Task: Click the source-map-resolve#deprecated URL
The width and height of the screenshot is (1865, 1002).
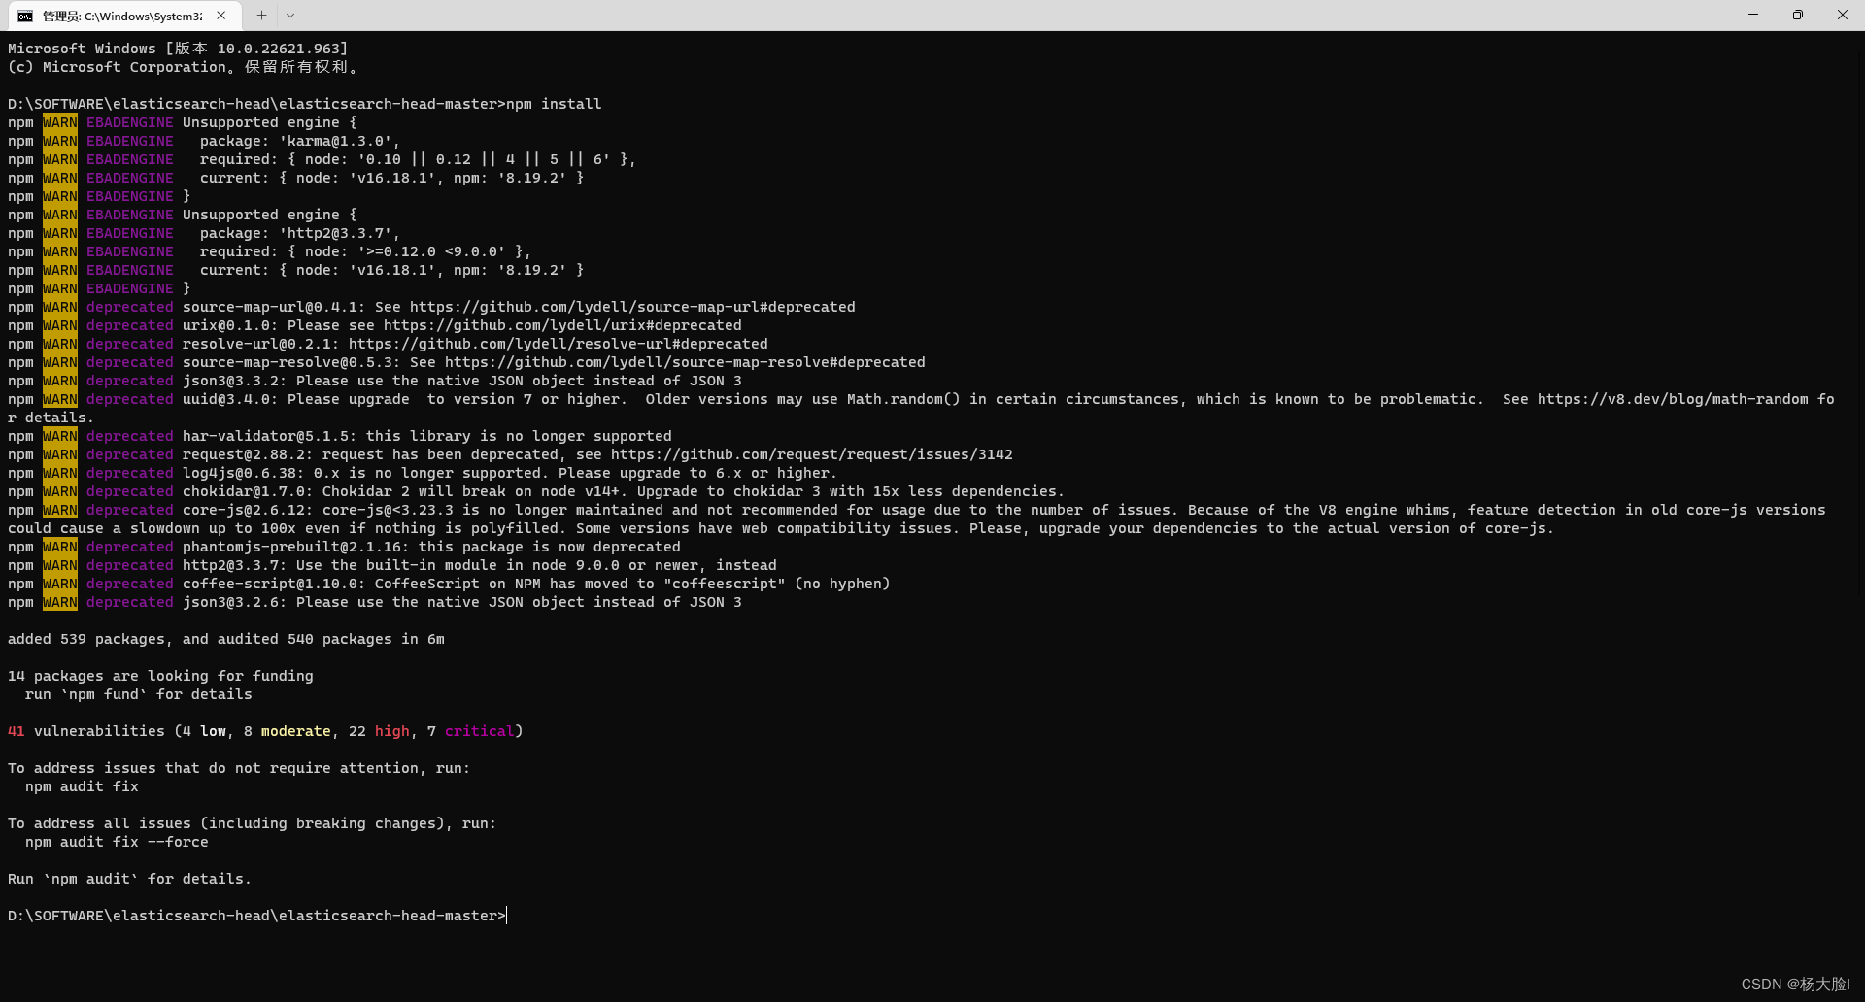Action: click(x=685, y=362)
